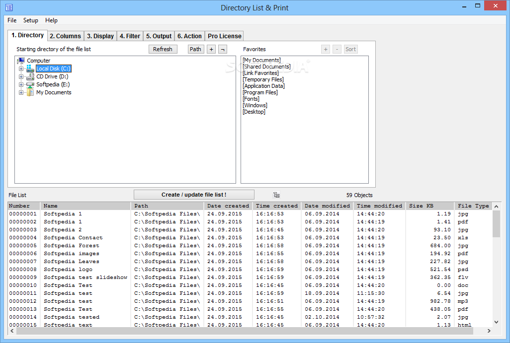510x343 pixels.
Task: Click the Number column header
Action: point(24,206)
